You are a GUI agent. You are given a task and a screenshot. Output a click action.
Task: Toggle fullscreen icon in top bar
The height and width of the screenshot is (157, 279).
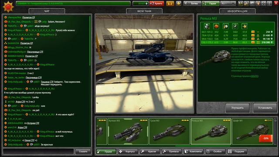click(264, 3)
